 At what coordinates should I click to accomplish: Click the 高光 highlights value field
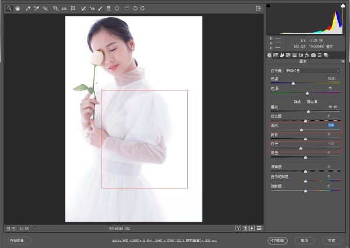coord(331,125)
